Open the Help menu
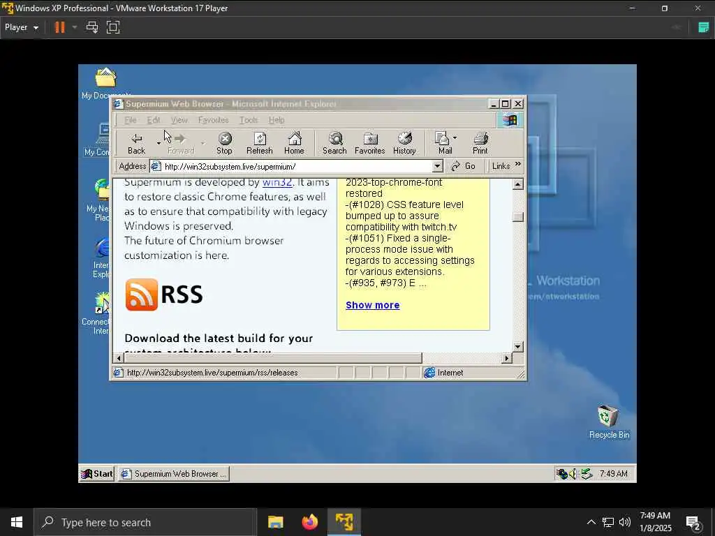The width and height of the screenshot is (715, 536). pos(277,120)
